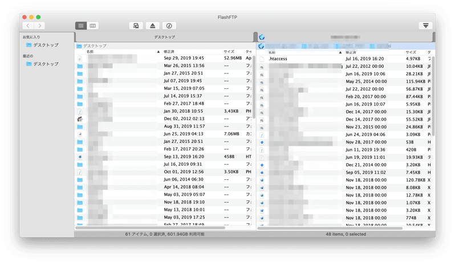Click file icon of Jun 25, 2019 04:13 row
Screen dimensions: 455x263
(x=80, y=134)
